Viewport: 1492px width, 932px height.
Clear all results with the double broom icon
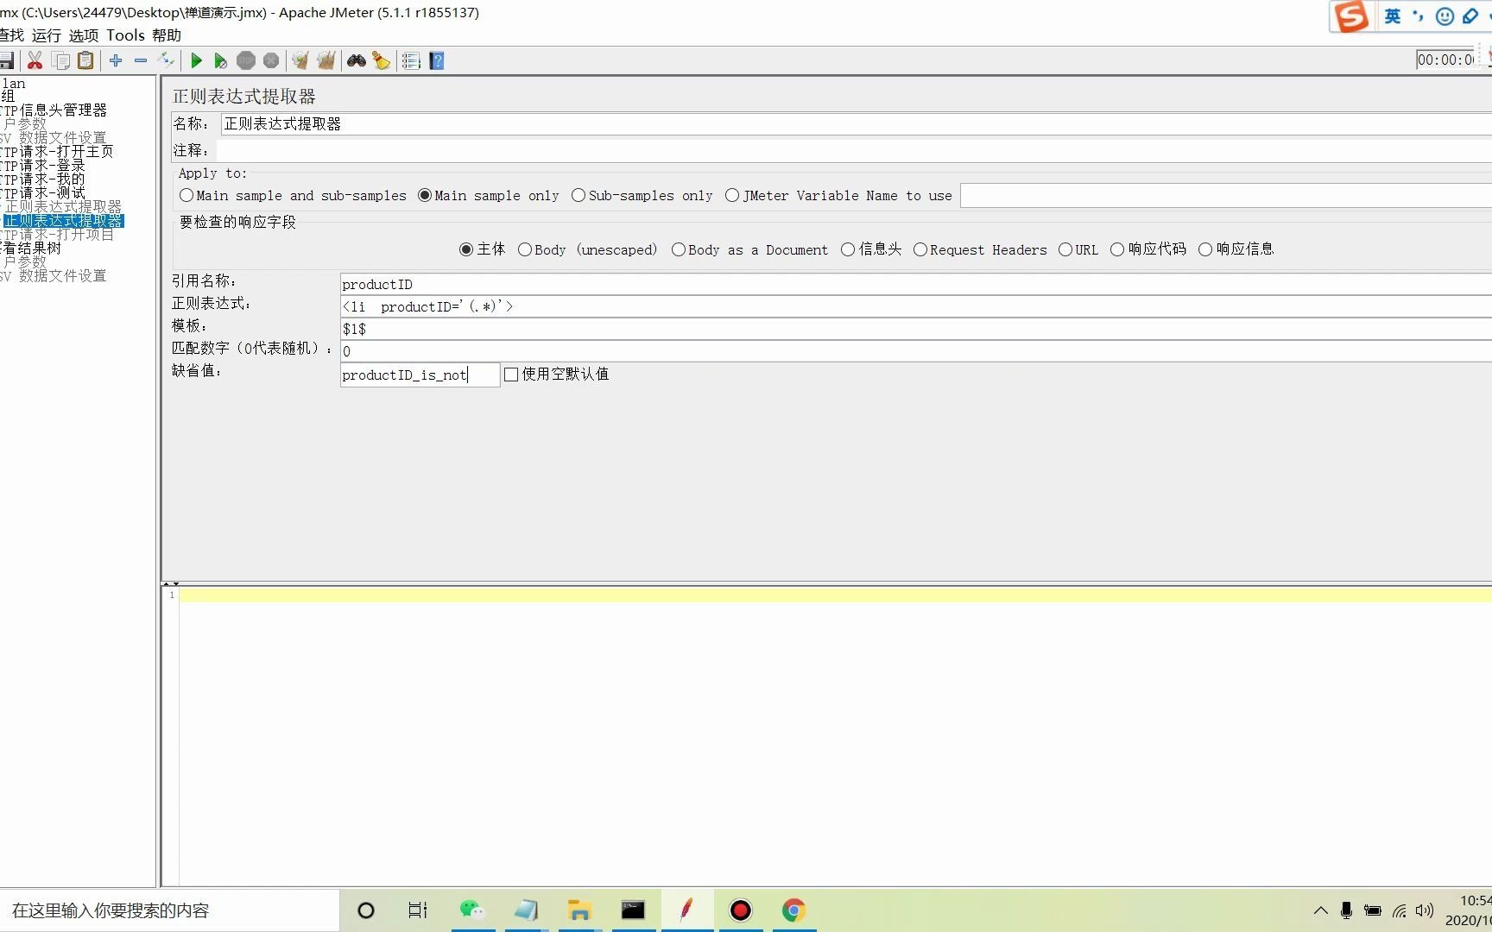(326, 60)
